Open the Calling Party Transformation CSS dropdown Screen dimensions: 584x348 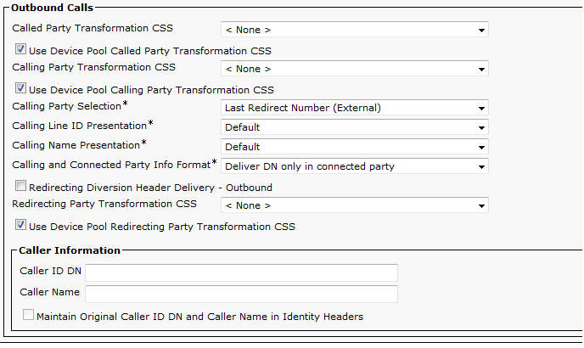point(354,69)
